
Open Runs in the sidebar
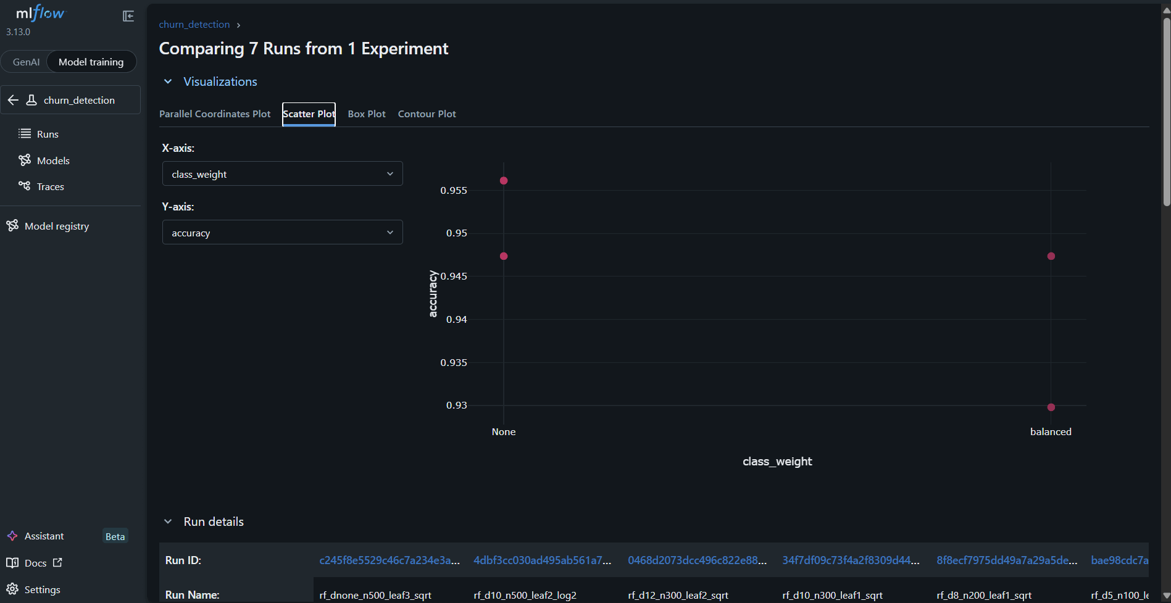point(48,134)
